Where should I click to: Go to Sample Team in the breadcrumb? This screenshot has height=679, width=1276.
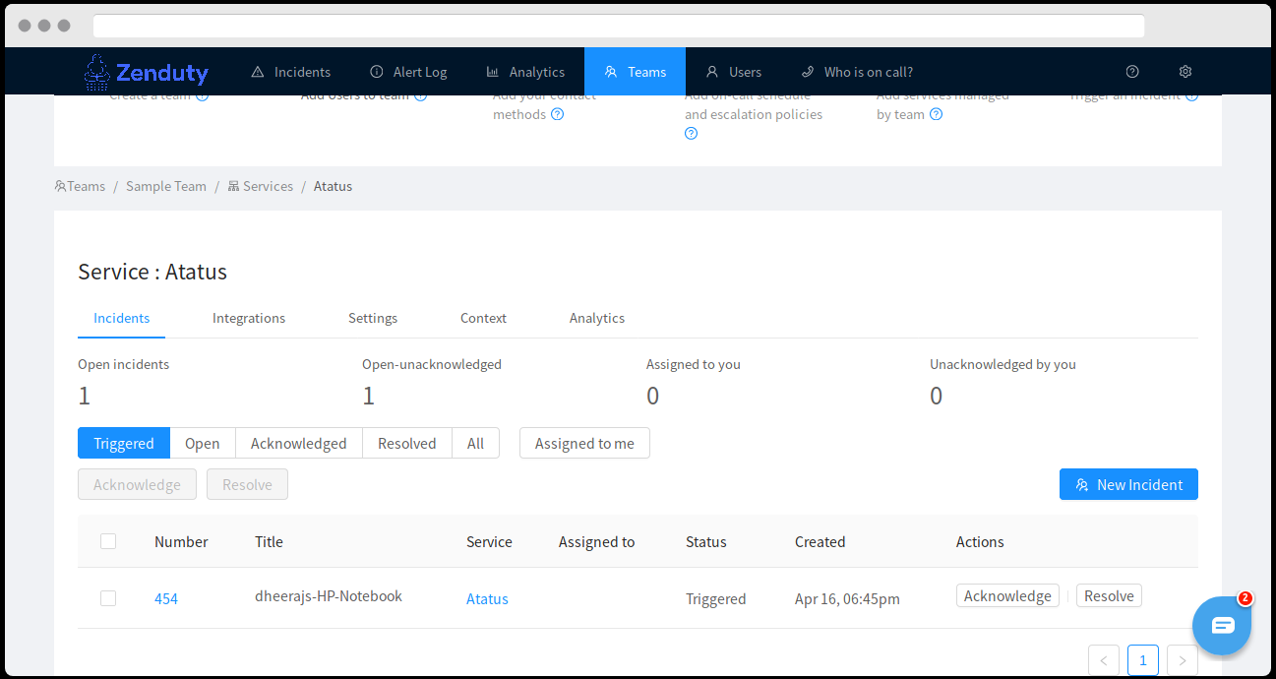click(166, 186)
